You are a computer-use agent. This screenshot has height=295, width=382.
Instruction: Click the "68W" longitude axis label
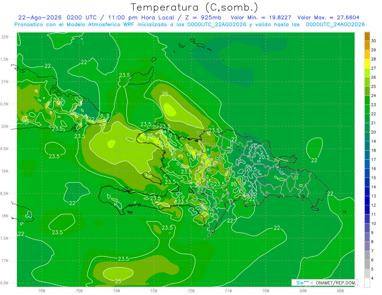(x=340, y=291)
